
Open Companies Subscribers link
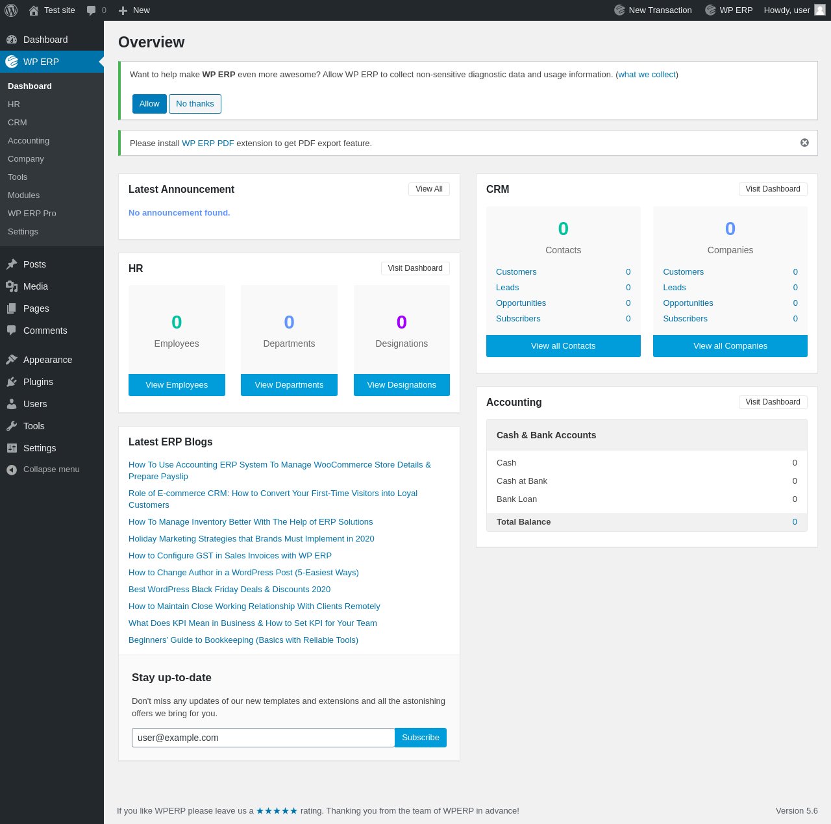[686, 319]
